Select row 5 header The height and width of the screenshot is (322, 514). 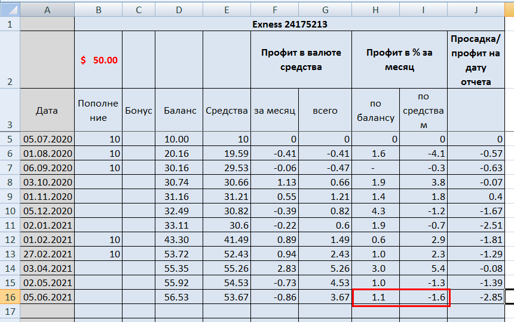pos(10,139)
